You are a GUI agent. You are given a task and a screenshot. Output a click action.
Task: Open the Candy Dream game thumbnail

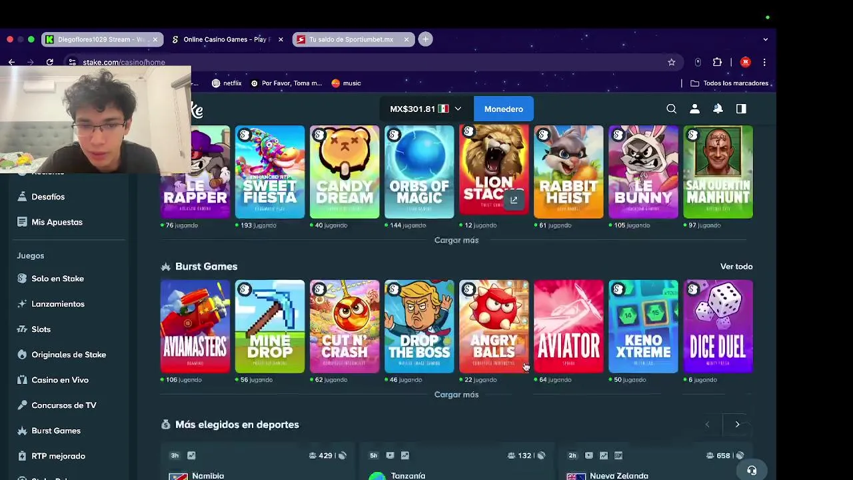345,172
